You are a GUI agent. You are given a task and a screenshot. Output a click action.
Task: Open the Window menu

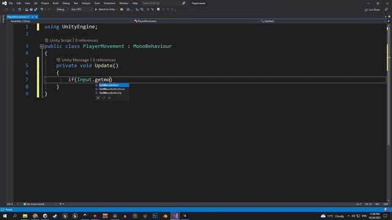pos(124,3)
